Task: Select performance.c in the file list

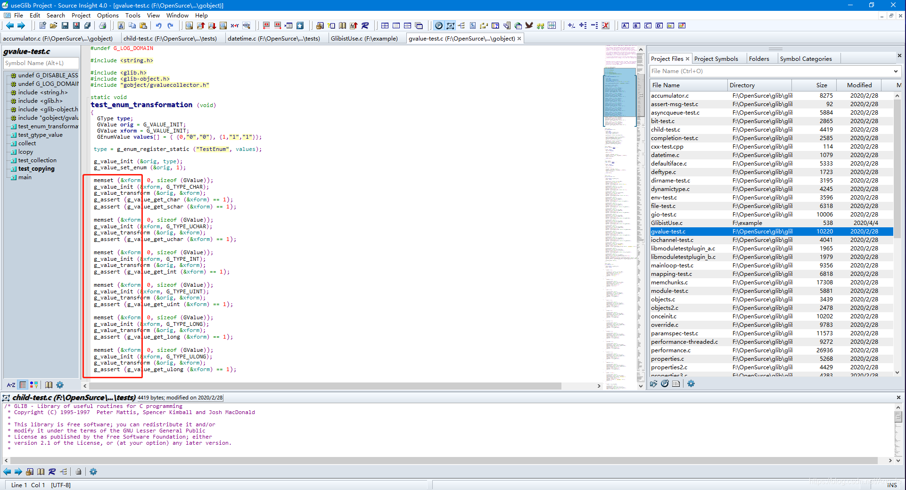Action: [771, 350]
